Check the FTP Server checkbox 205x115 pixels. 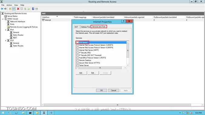[x=78, y=43]
